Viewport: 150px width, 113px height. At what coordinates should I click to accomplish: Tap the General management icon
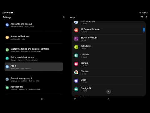pos(7,79)
